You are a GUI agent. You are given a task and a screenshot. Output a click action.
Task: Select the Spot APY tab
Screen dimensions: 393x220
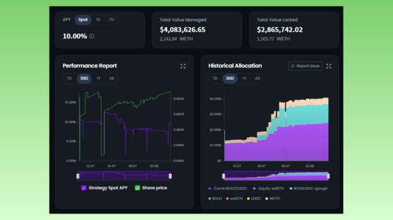[x=83, y=20]
